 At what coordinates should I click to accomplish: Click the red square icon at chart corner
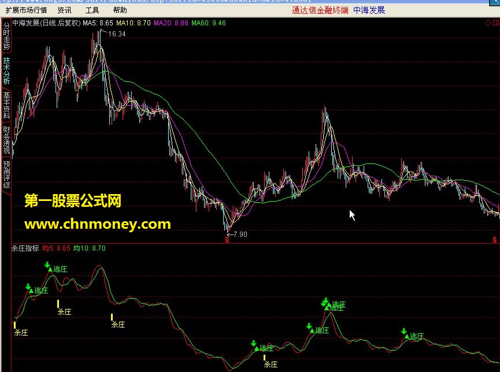click(496, 23)
